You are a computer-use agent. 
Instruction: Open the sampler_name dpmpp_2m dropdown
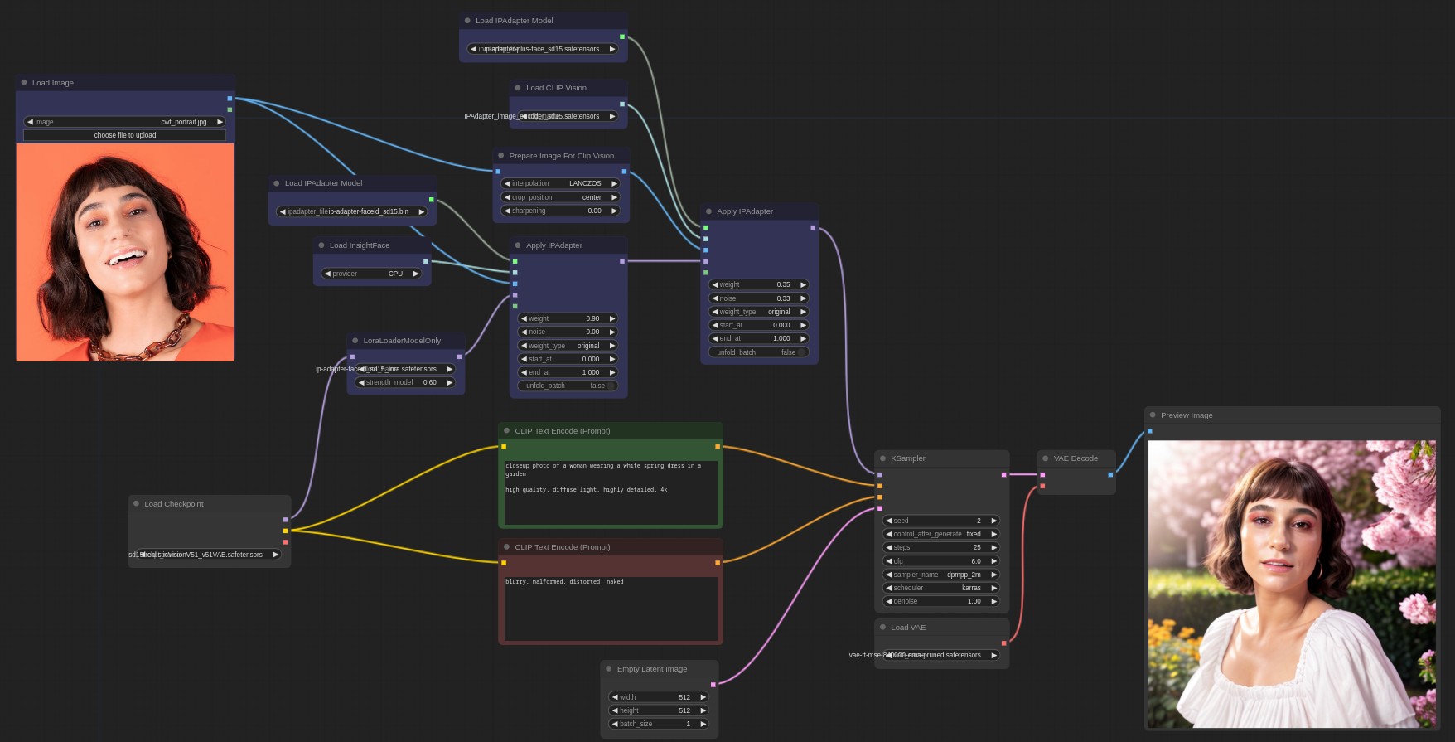tap(941, 575)
